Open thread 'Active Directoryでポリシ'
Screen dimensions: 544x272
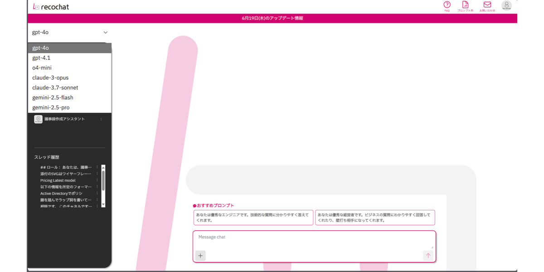tap(61, 193)
